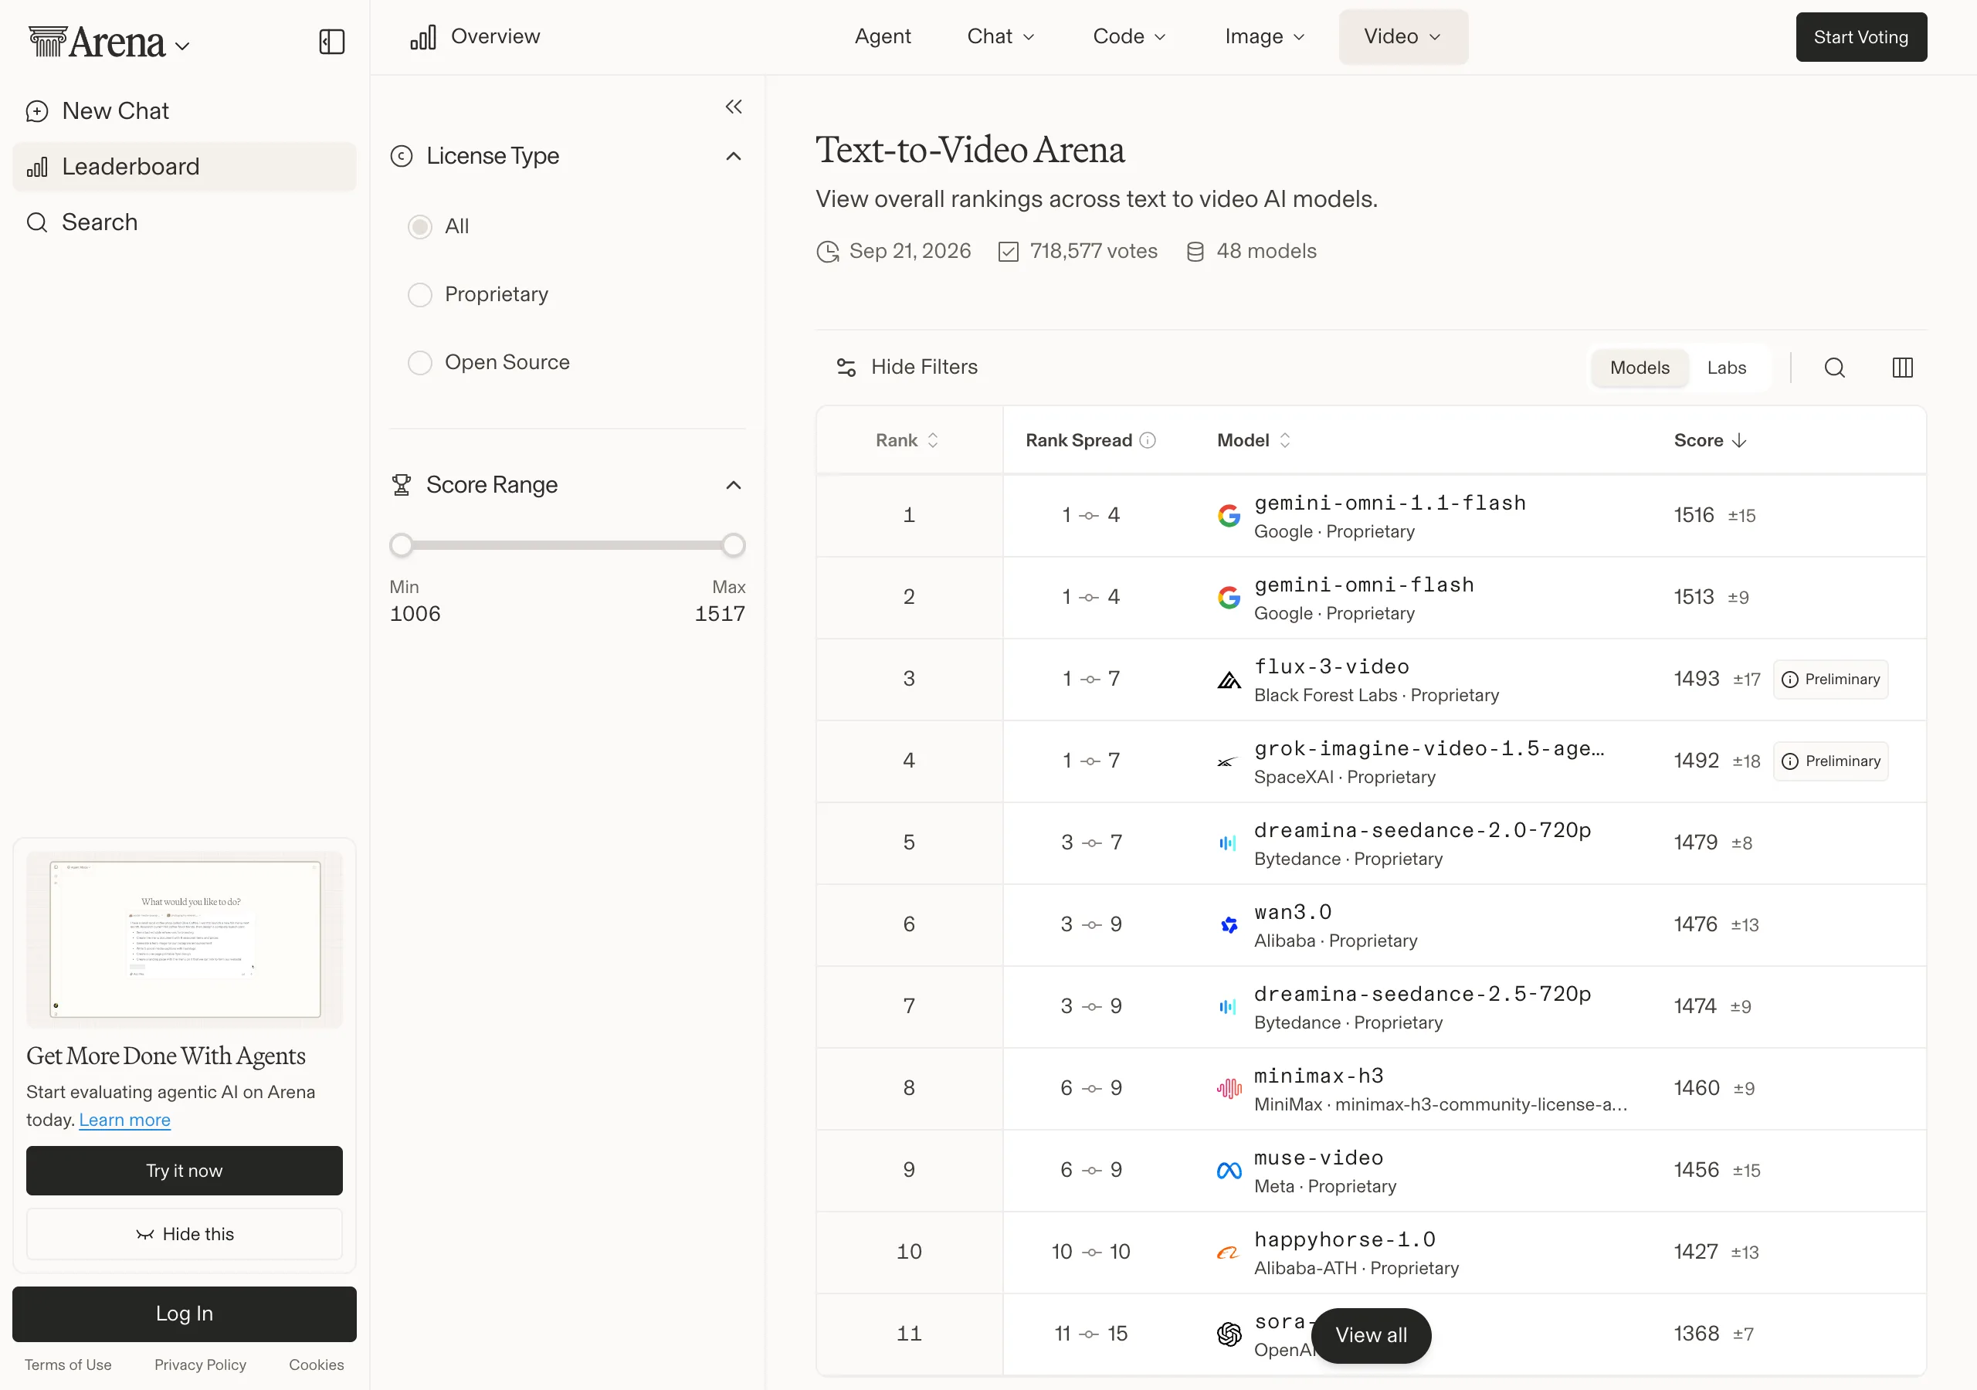Viewport: 1977px width, 1390px height.
Task: Click Rank Spread info icon
Action: 1148,440
